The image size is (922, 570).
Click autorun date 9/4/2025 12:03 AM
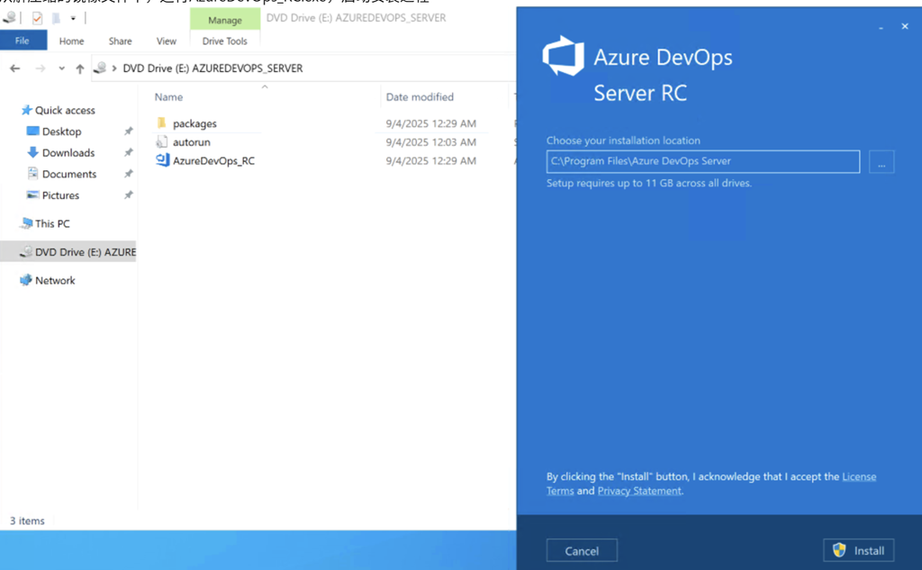point(431,141)
